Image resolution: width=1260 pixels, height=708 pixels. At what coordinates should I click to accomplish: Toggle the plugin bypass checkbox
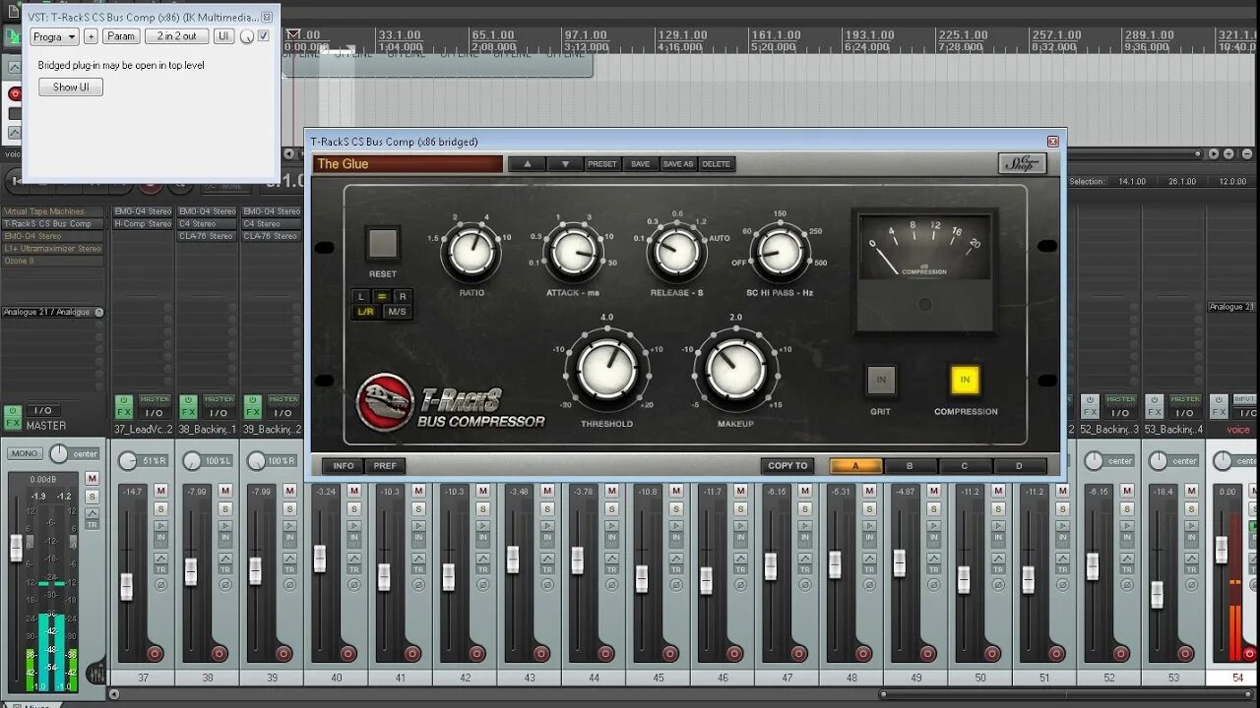click(264, 36)
